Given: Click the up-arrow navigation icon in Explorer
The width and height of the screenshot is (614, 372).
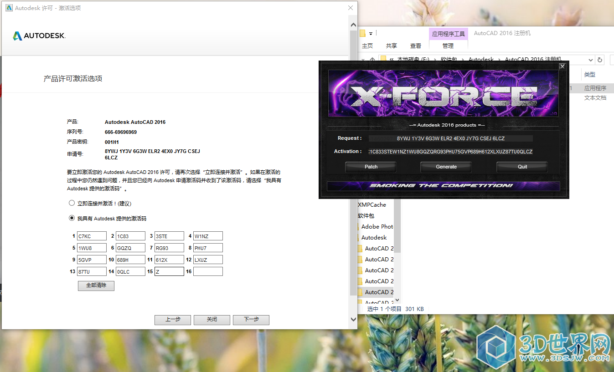Looking at the screenshot, I should 373,60.
